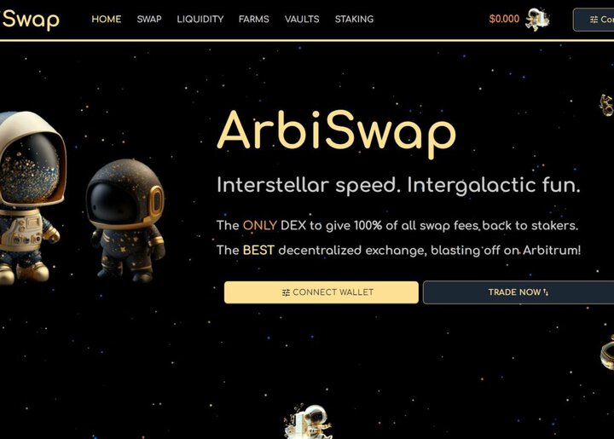Click the partially visible Connect button in header
This screenshot has width=614, height=439.
594,20
